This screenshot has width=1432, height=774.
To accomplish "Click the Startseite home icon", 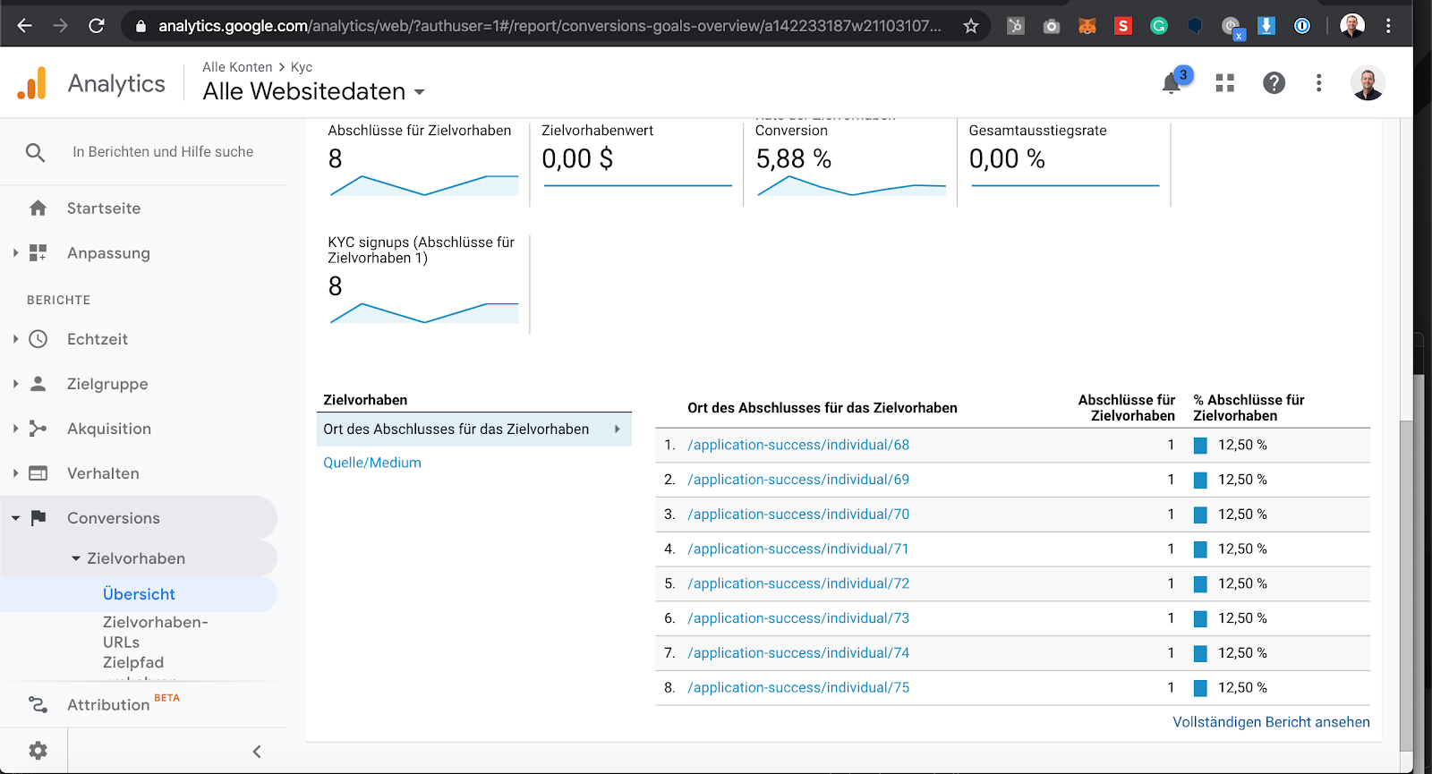I will [x=38, y=208].
